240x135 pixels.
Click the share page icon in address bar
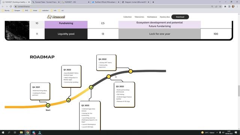click(x=216, y=7)
